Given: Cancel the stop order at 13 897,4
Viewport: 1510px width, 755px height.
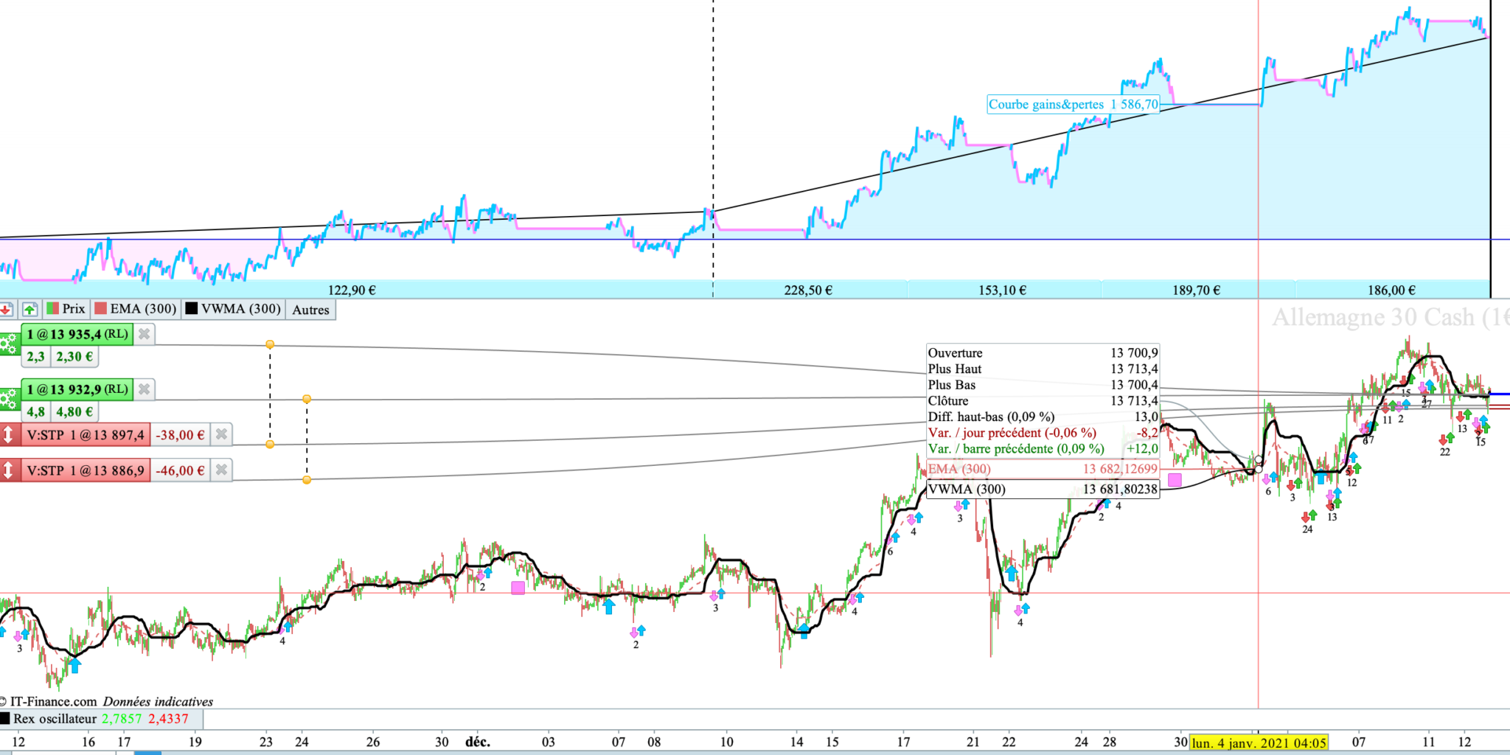Looking at the screenshot, I should coord(221,435).
